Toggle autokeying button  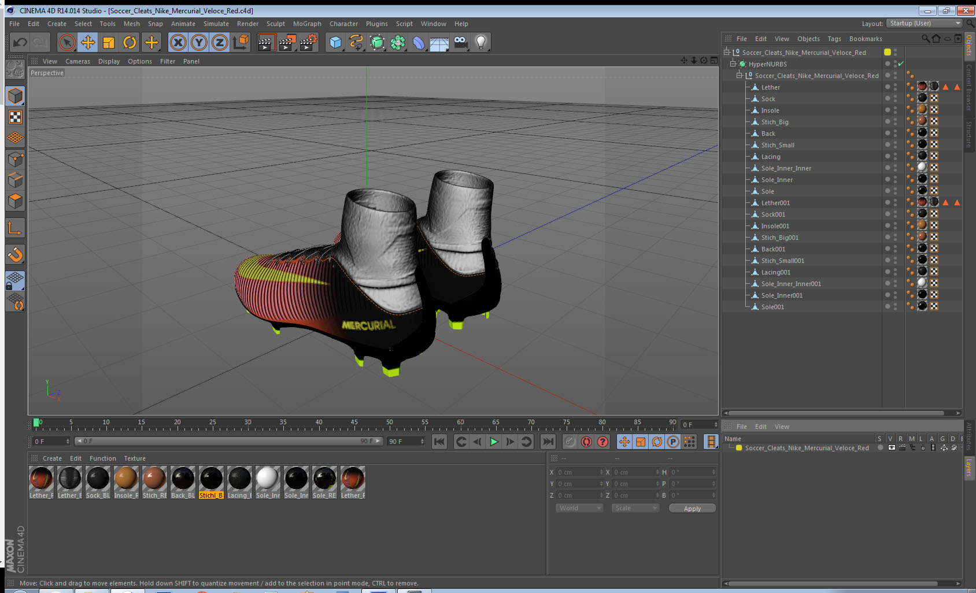click(x=586, y=442)
